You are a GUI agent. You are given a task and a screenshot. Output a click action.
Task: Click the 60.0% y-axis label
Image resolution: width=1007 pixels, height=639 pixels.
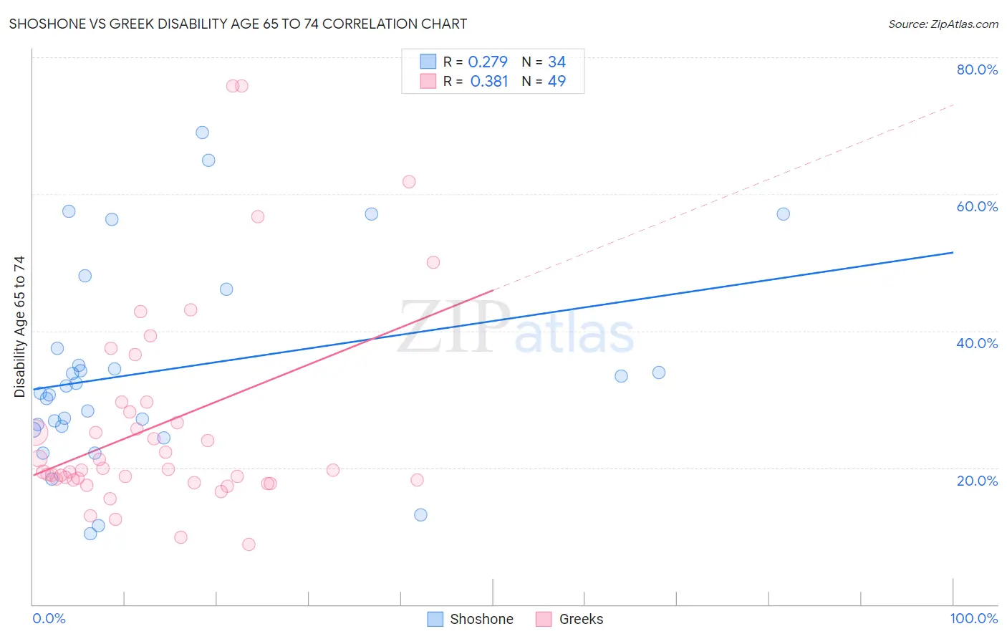pyautogui.click(x=977, y=206)
